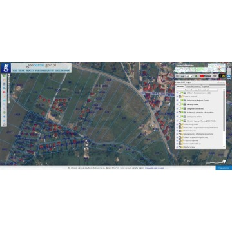This screenshot has width=232, height=232.
Task: Click the first gray icon under overview map
Action: pos(177,76)
